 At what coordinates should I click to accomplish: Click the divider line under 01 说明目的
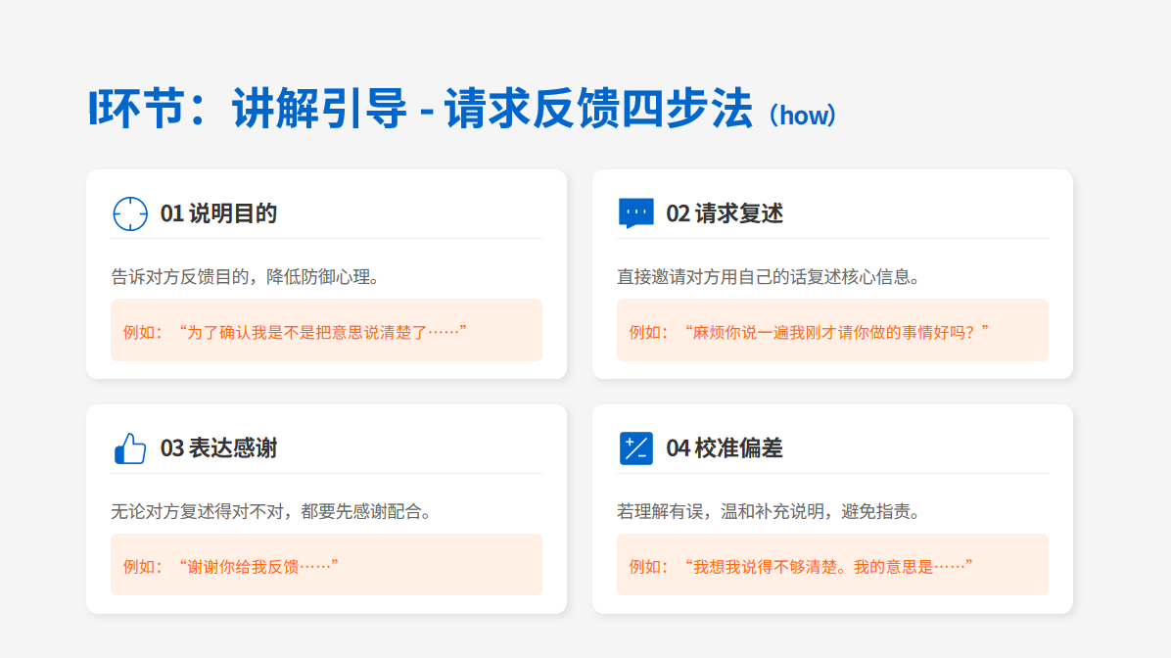pos(326,238)
